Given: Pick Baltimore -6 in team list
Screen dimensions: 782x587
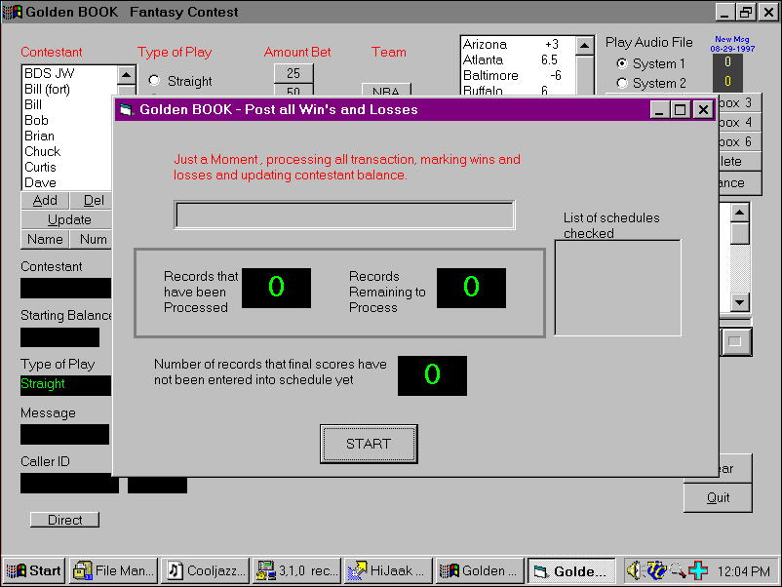Looking at the screenshot, I should tap(518, 75).
